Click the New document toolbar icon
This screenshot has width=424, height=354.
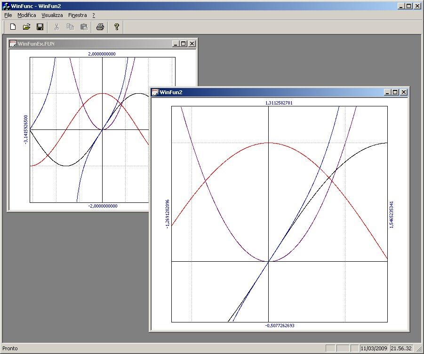click(x=13, y=27)
